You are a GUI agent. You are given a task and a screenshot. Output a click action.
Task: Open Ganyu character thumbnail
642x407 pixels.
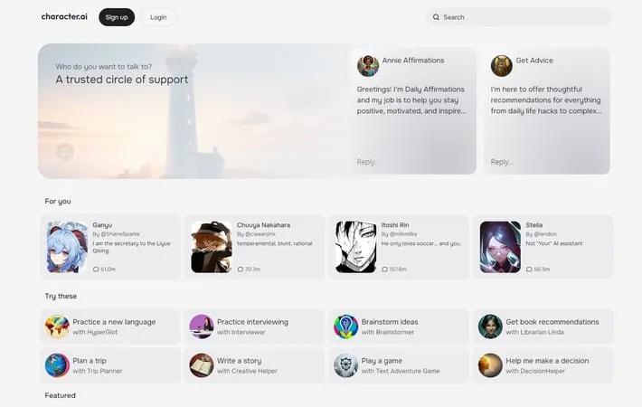67,247
